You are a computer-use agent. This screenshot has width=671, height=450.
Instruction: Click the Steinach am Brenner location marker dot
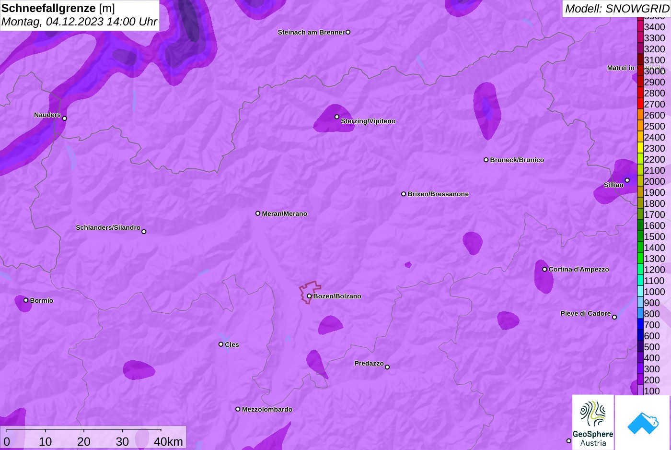[x=348, y=32]
